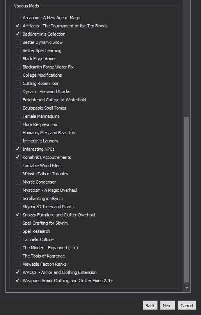Enable The Tools of Kagrenac
Viewport: 201px width, 315px height.
pos(18,256)
